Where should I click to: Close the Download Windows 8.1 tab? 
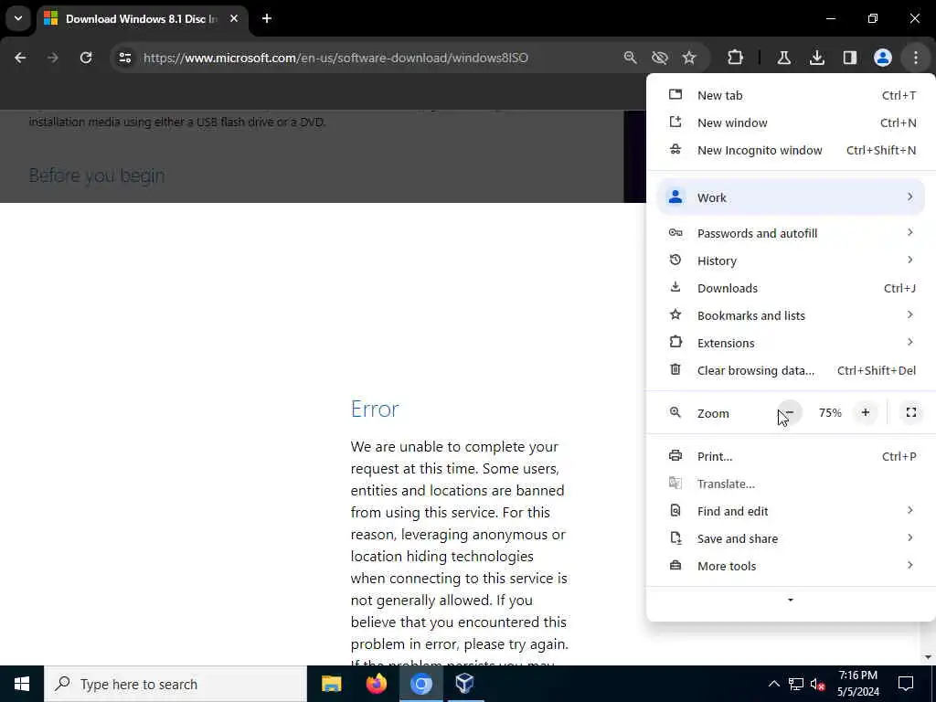pyautogui.click(x=234, y=18)
